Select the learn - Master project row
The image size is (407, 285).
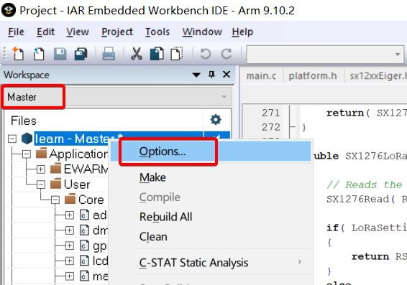click(78, 139)
